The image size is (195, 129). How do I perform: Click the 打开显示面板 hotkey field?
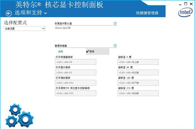pyautogui.click(x=76, y=73)
